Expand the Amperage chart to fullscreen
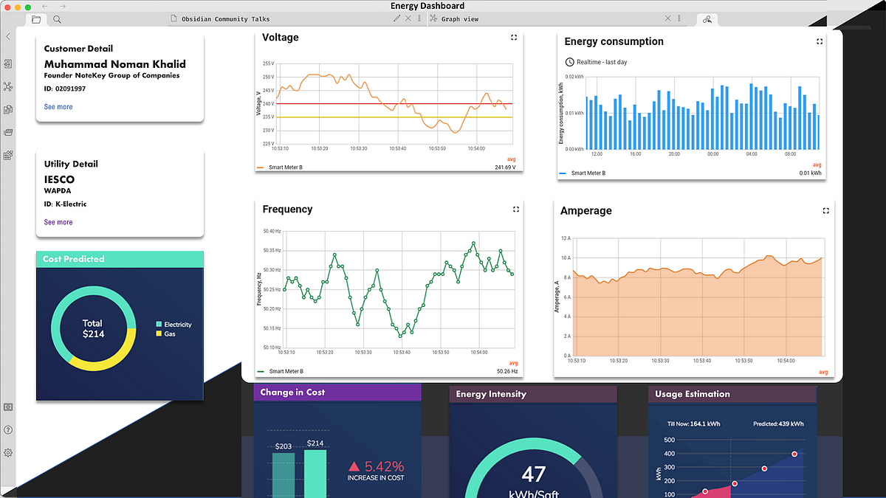This screenshot has height=498, width=886. (x=825, y=211)
